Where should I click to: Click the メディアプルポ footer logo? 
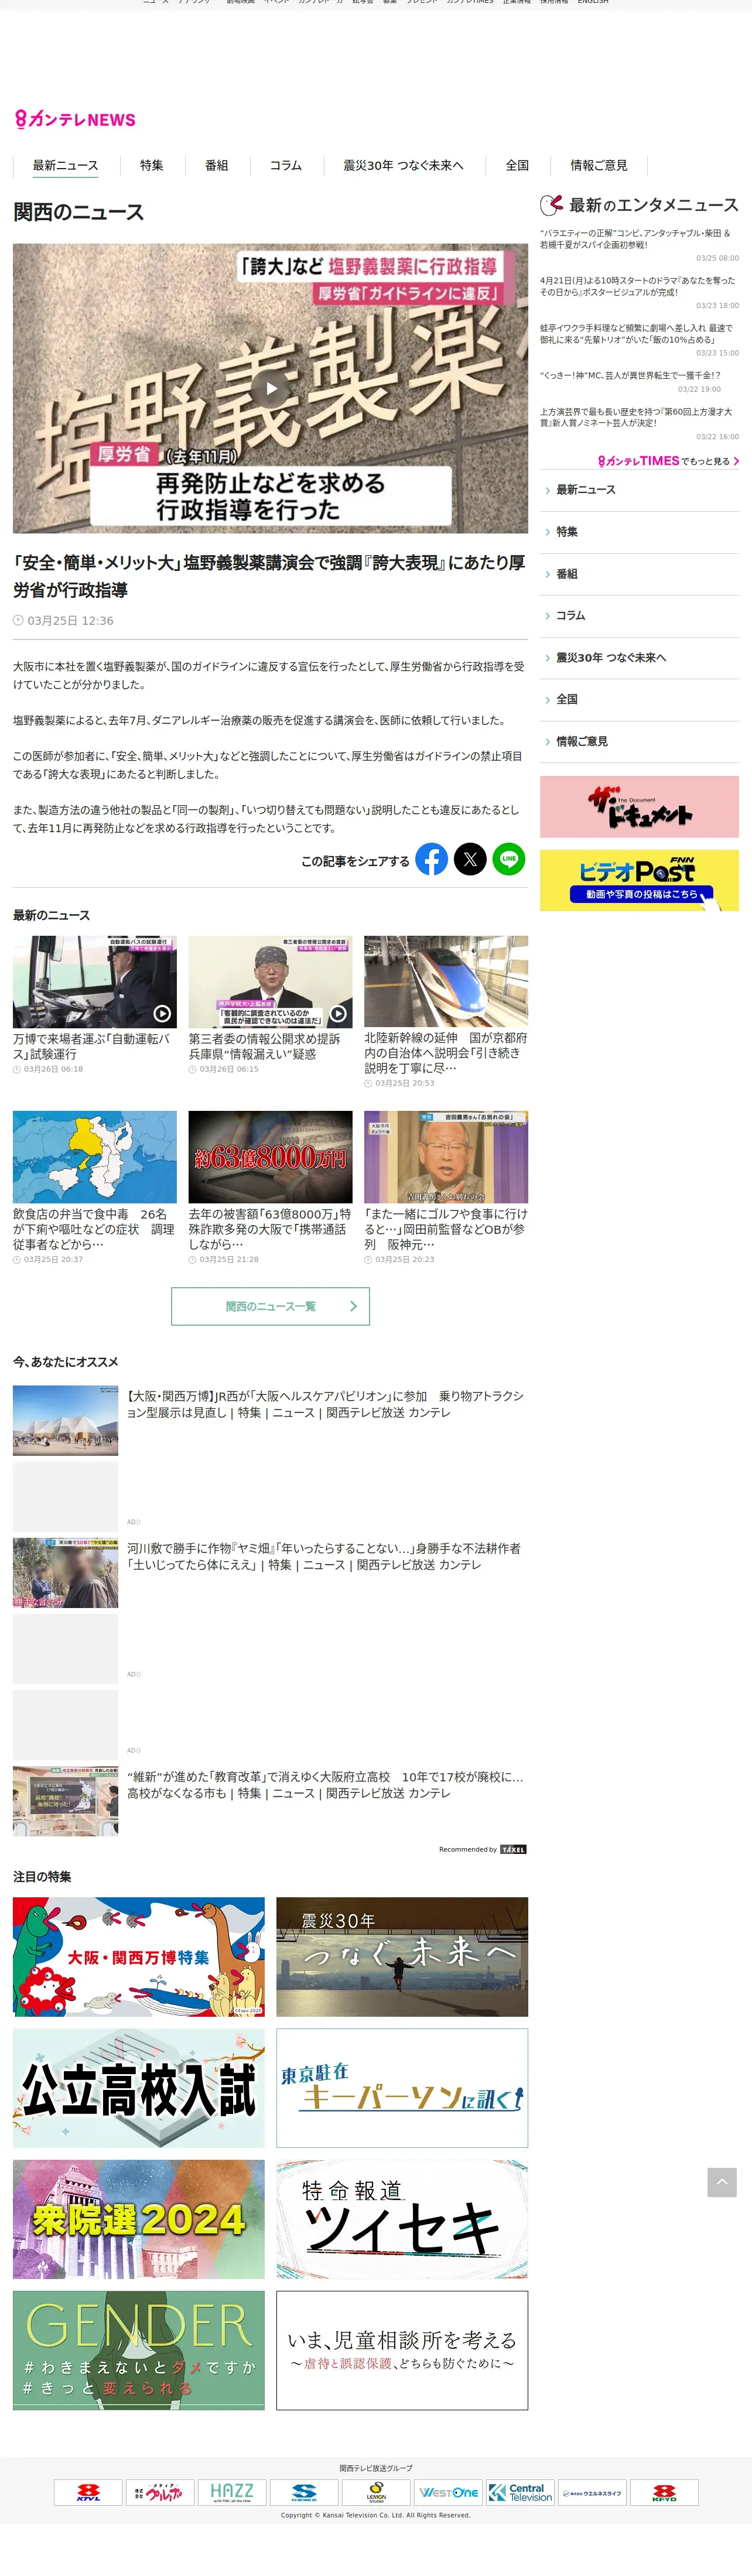(160, 2492)
